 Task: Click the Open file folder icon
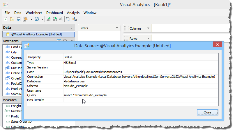12,19
